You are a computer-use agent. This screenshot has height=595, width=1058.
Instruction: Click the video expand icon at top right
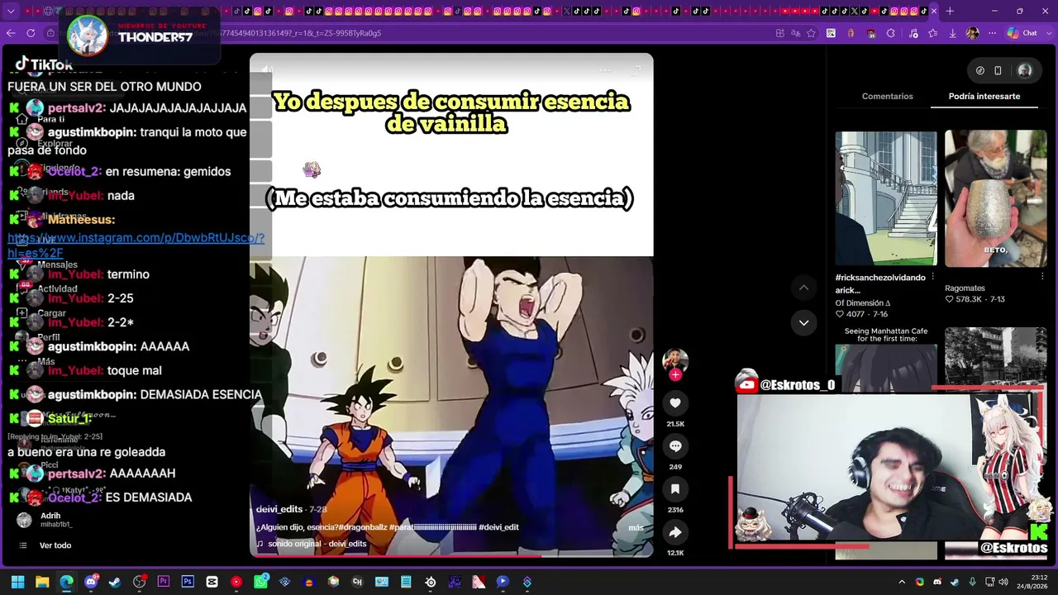(636, 70)
